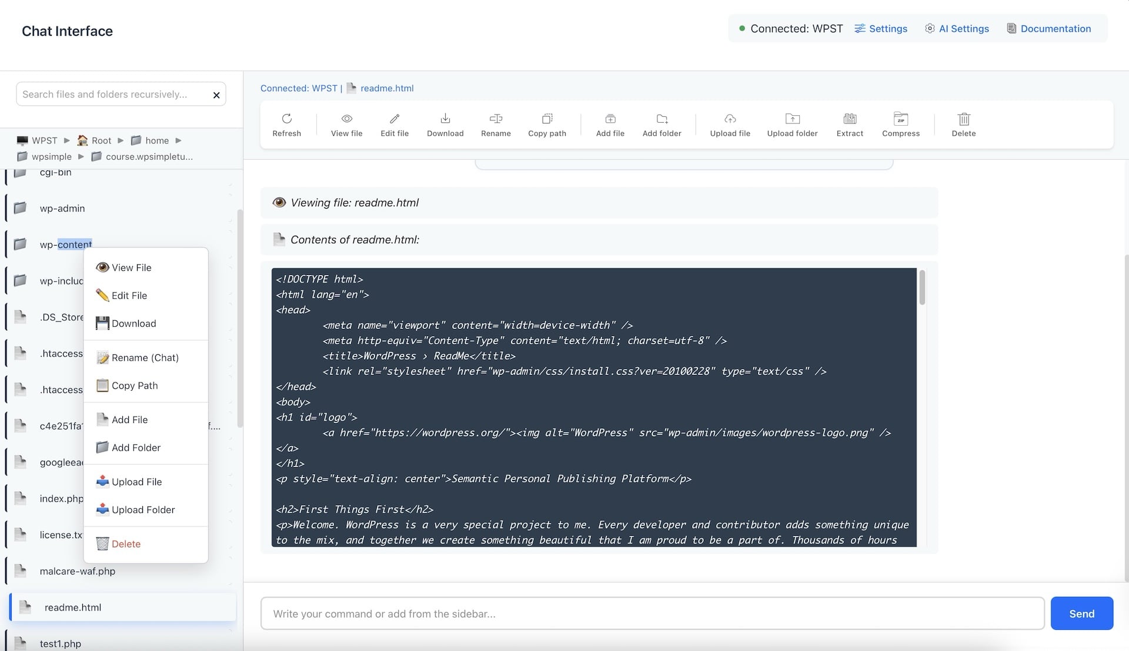Image resolution: width=1129 pixels, height=651 pixels.
Task: Click the Rename toolbar icon
Action: [x=496, y=119]
